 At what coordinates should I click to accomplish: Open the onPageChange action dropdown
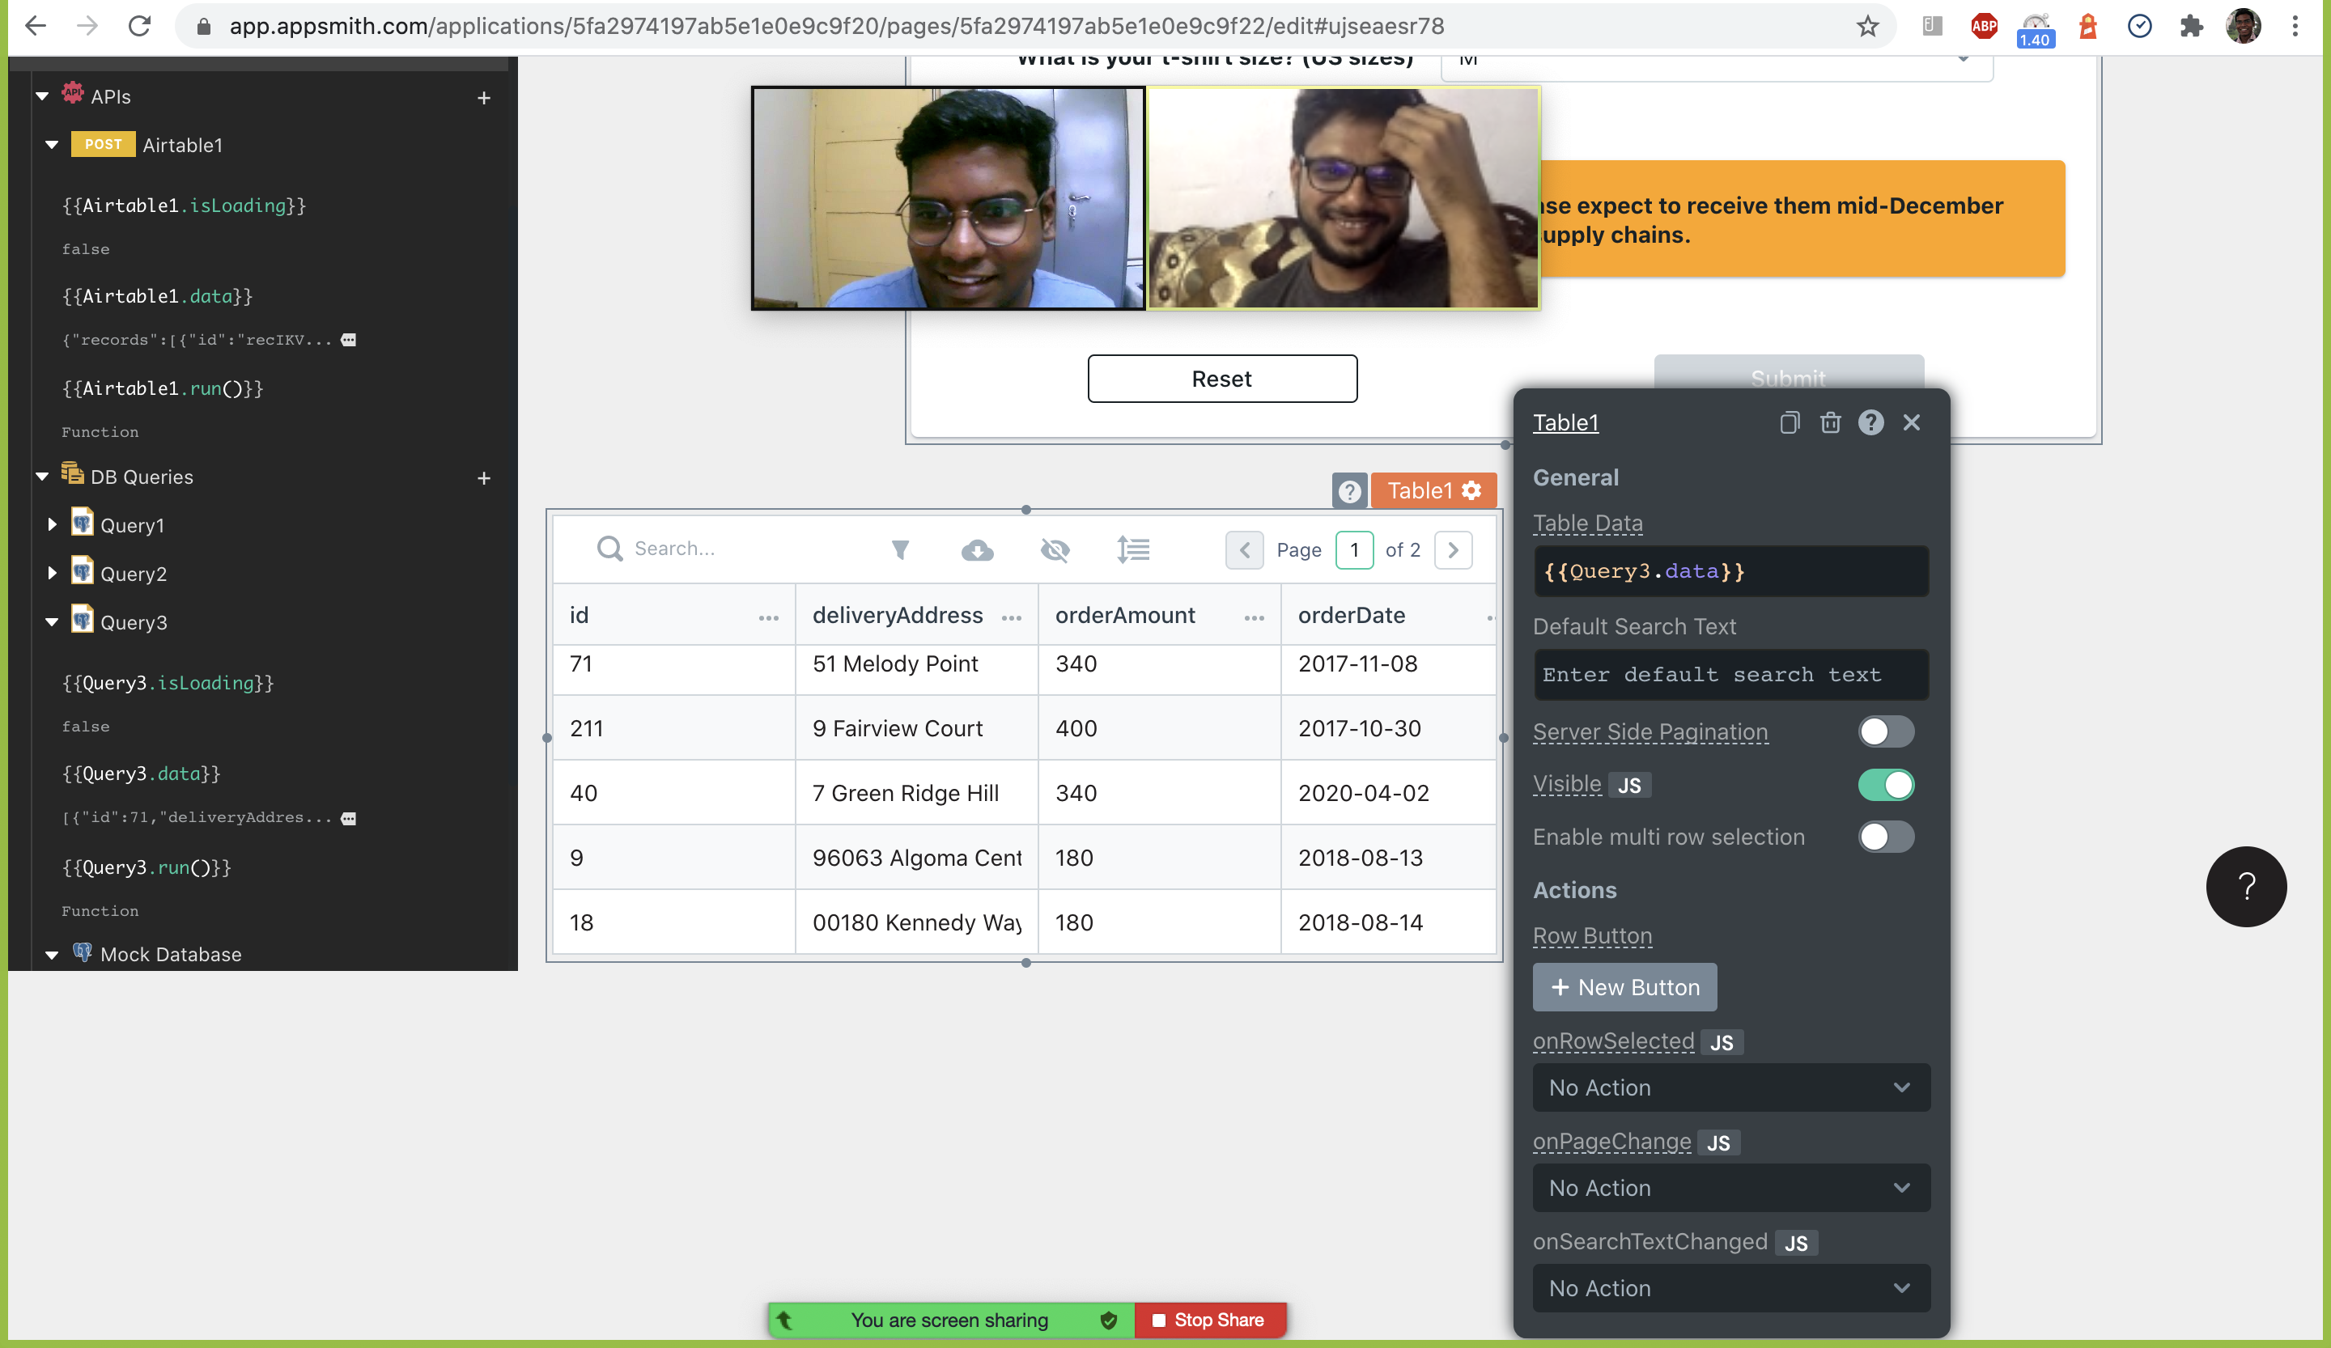pos(1730,1188)
